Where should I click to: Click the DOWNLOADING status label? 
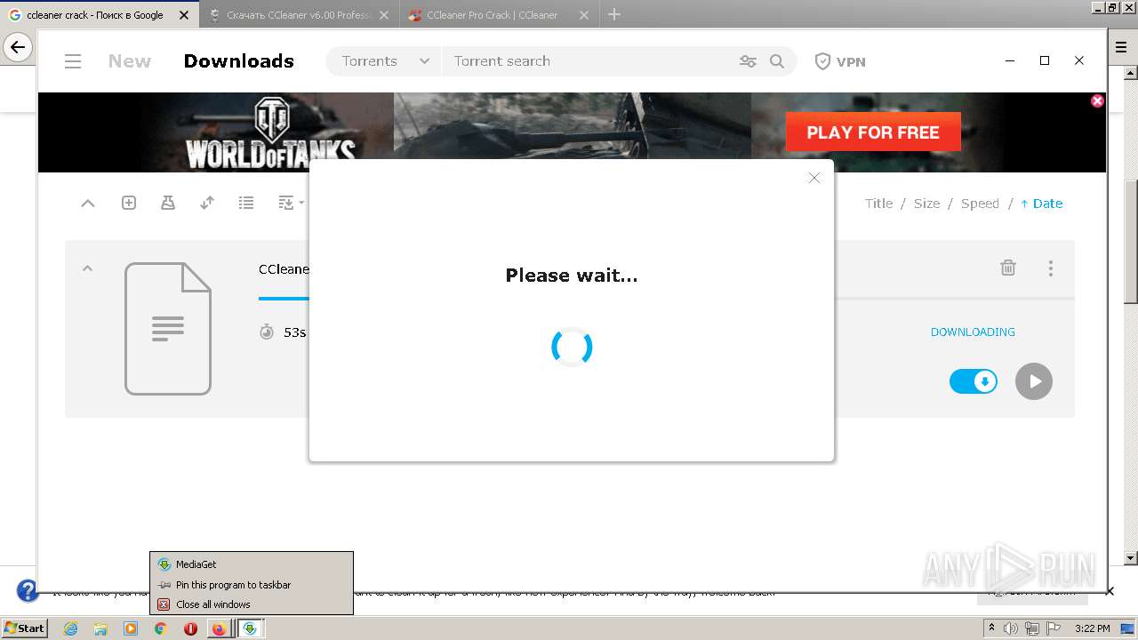(973, 332)
